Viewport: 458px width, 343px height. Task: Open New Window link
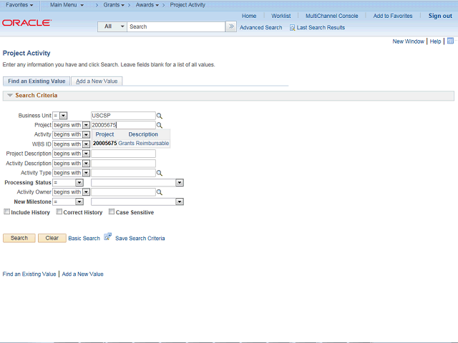tap(408, 41)
